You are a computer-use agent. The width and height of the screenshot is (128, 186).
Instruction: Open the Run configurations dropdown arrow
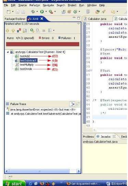(46, 12)
